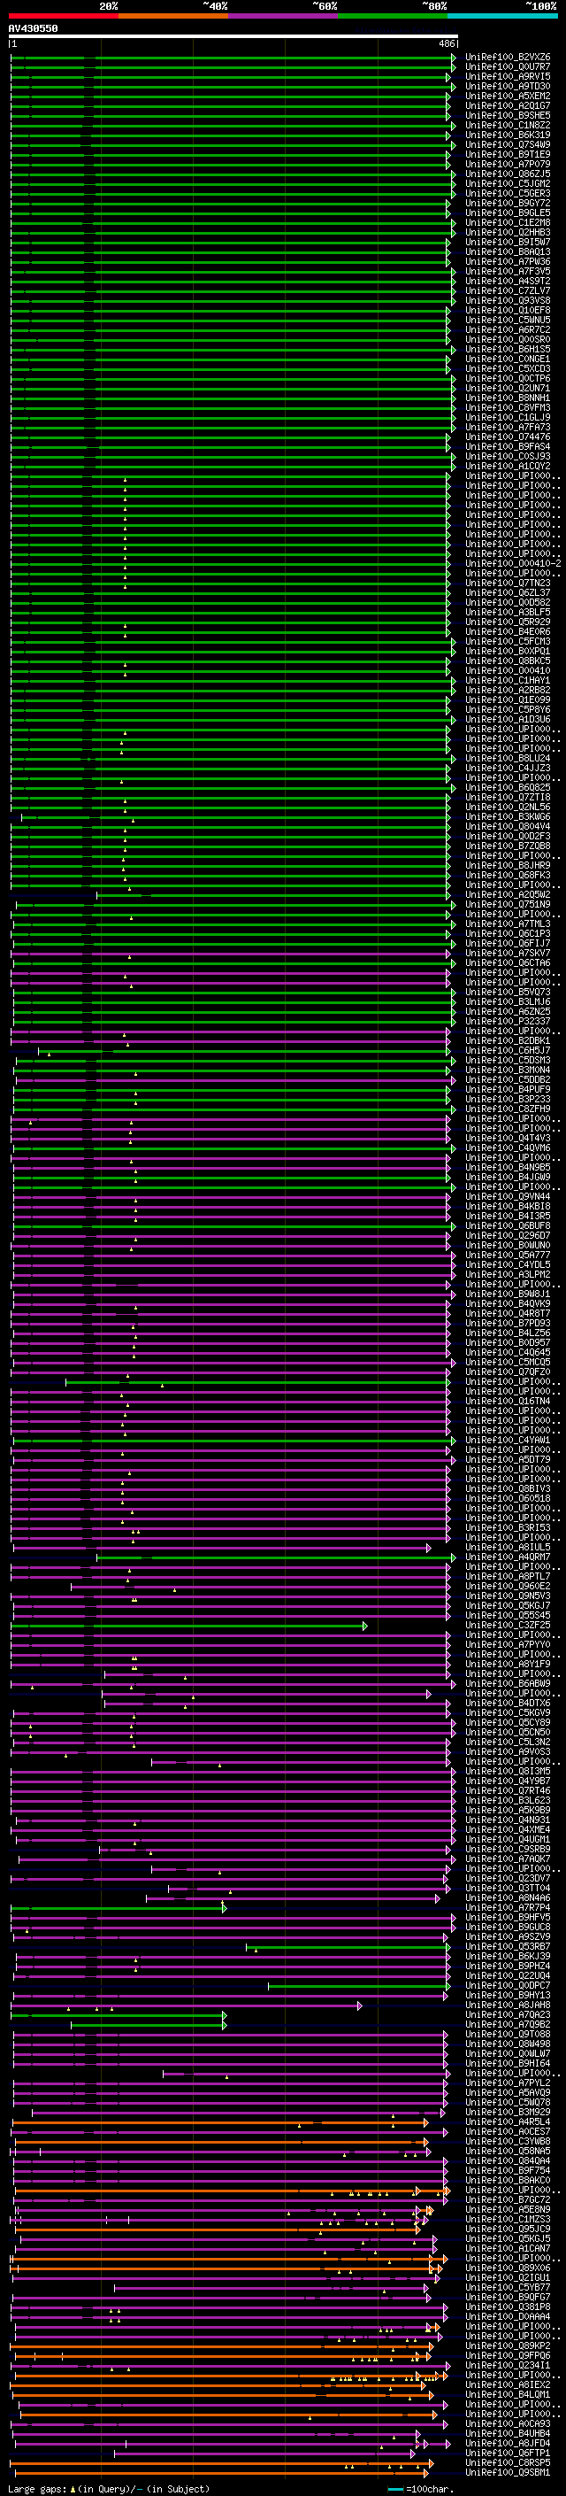Image resolution: width=566 pixels, height=2496 pixels.
Task: Click the short green UniRef100_C3ZF25 alignment bar
Action: point(188,1626)
